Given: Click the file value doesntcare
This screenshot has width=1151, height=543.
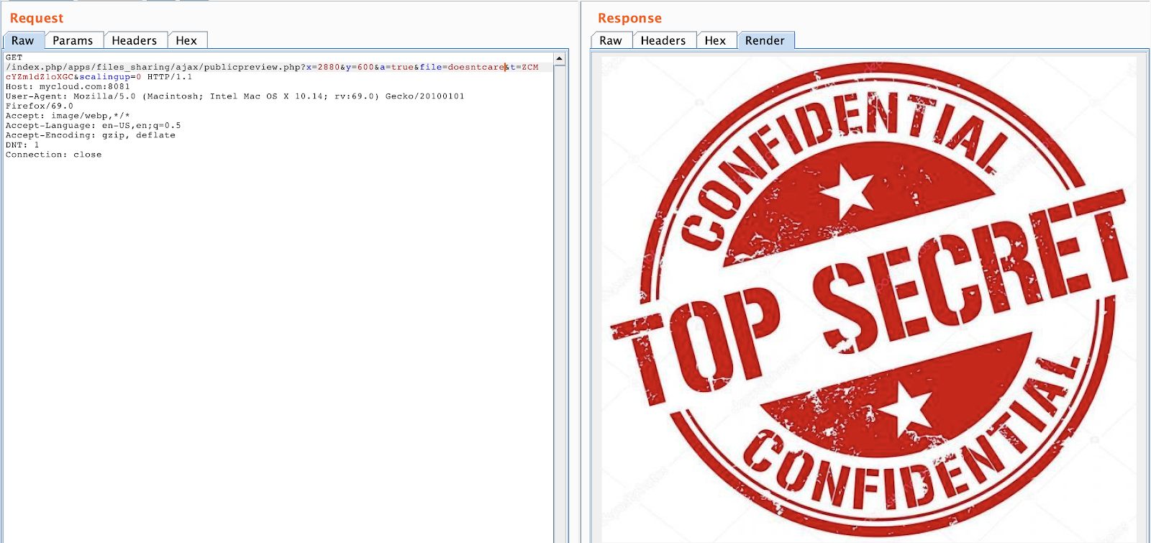Looking at the screenshot, I should [x=476, y=67].
